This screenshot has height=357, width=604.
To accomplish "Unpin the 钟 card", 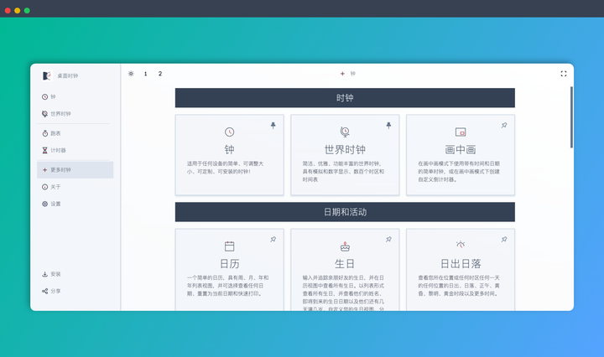I will 273,126.
